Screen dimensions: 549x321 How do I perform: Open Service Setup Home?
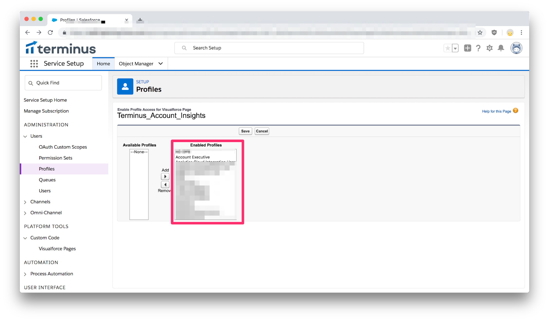tap(45, 100)
